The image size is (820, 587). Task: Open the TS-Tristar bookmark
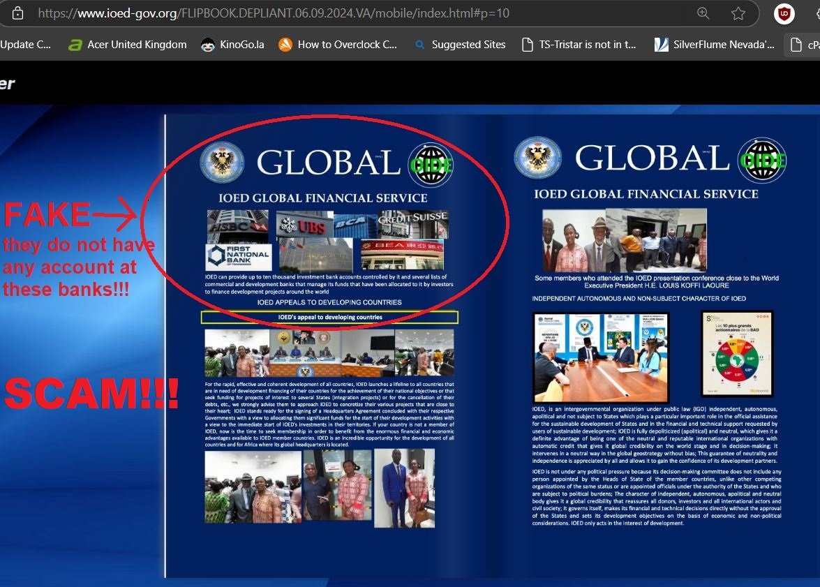pos(579,45)
